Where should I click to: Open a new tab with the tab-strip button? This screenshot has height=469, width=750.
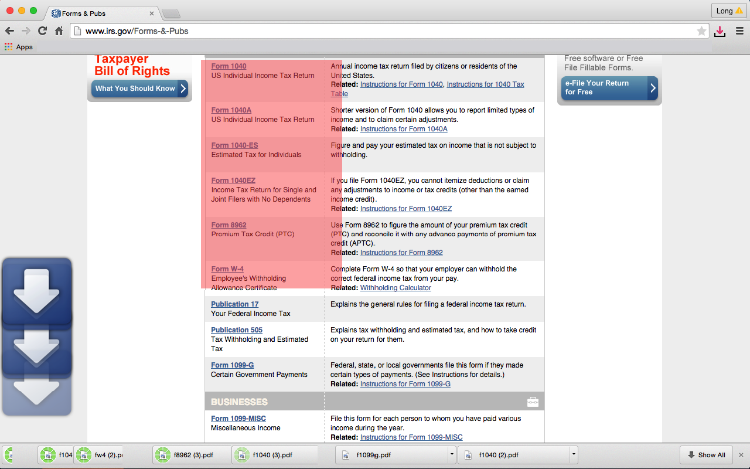click(171, 13)
